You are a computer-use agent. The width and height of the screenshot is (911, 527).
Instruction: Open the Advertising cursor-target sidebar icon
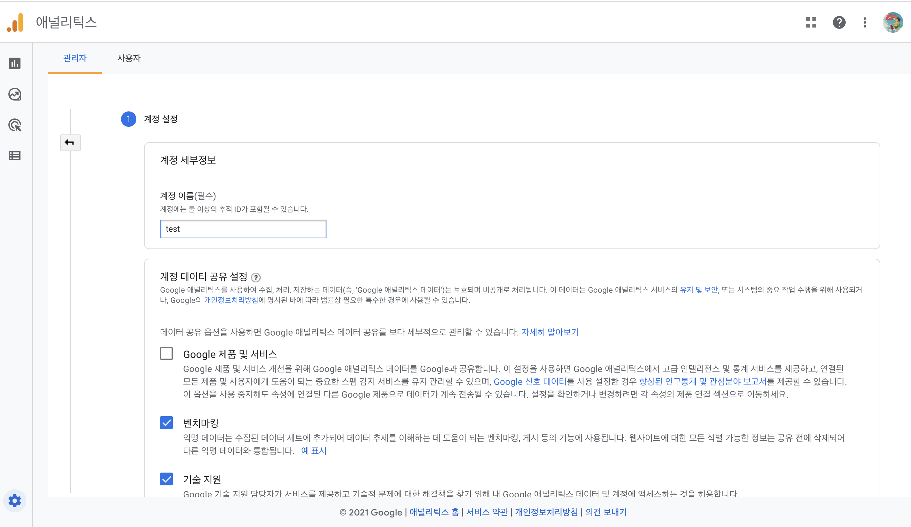(x=15, y=125)
